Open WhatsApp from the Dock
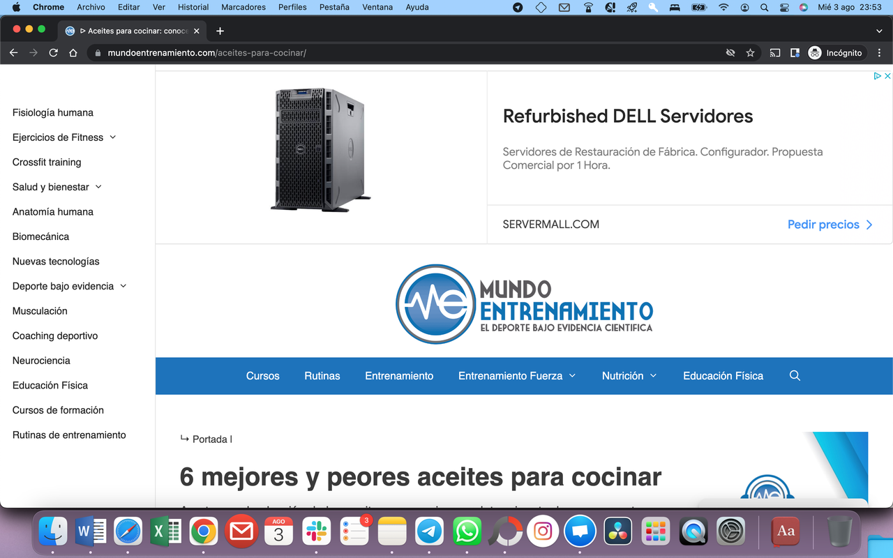893x558 pixels. point(467,531)
